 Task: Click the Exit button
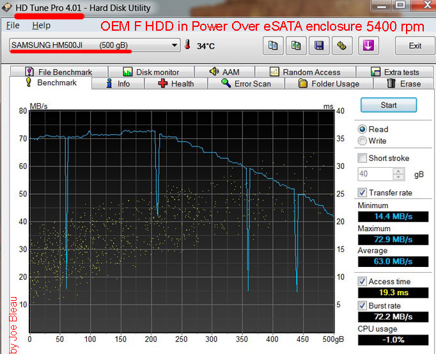click(415, 46)
